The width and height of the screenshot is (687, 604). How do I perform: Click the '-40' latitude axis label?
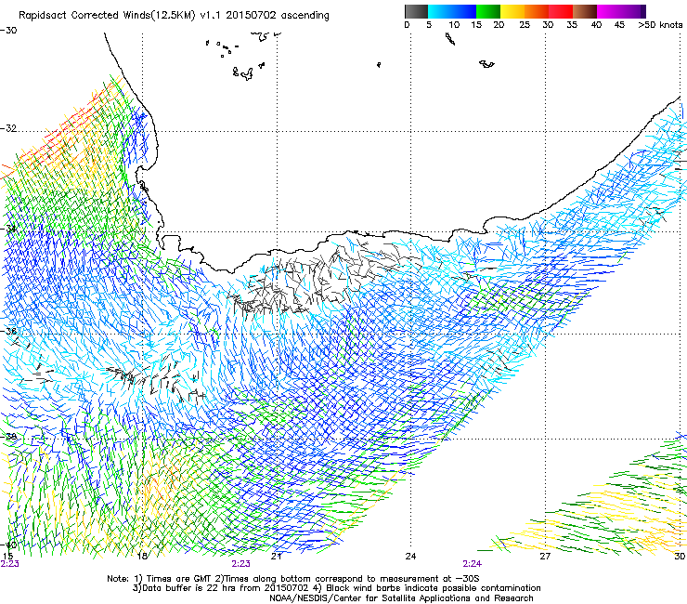pos(8,545)
